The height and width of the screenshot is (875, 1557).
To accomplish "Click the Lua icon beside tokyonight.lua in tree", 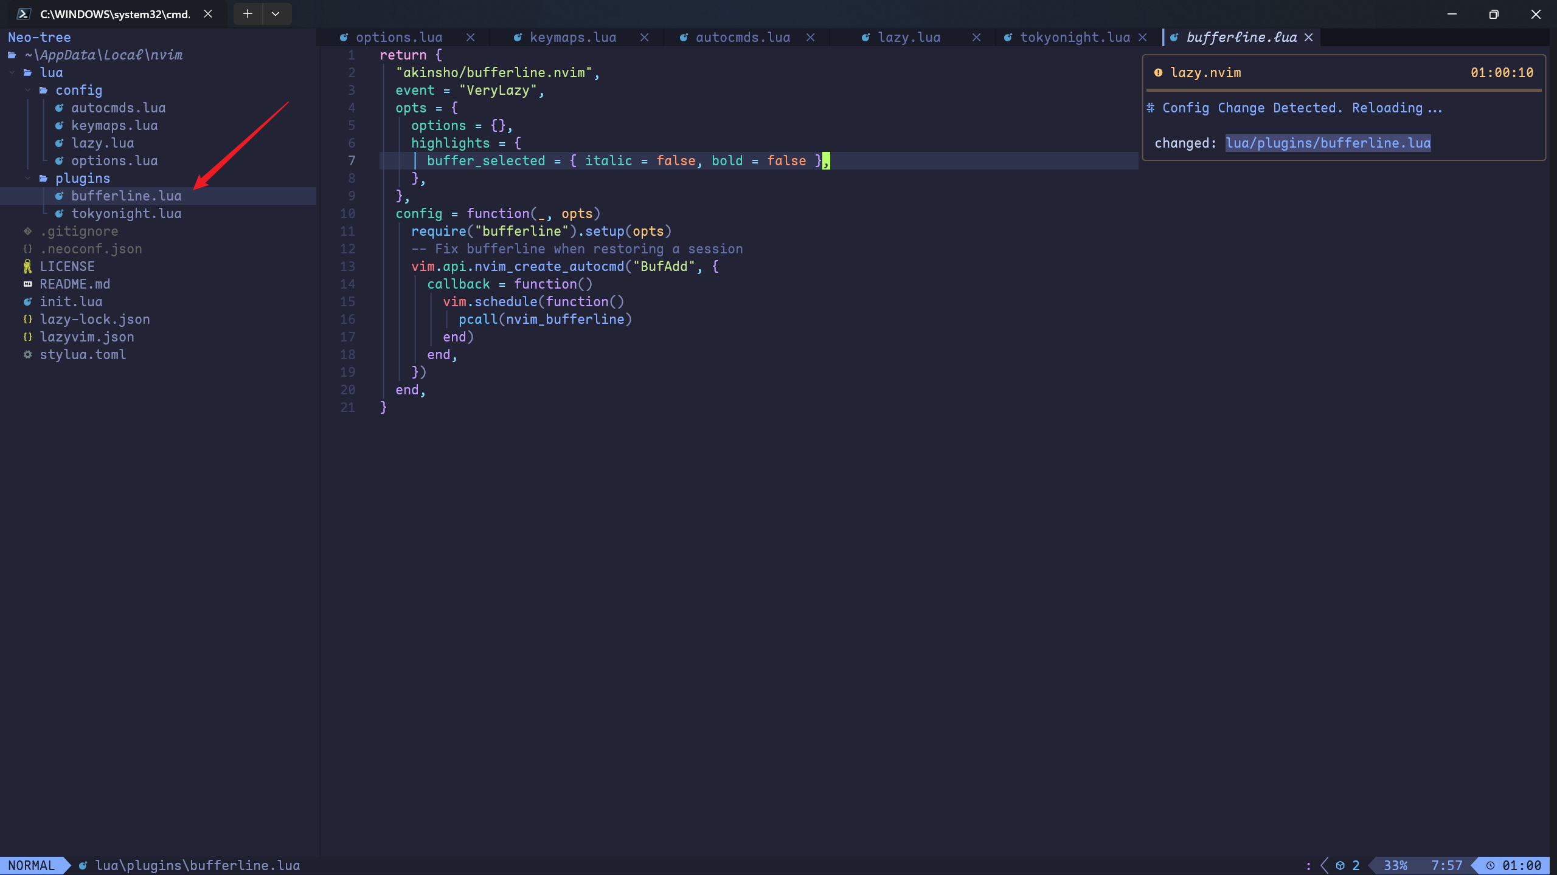I will click(x=59, y=214).
